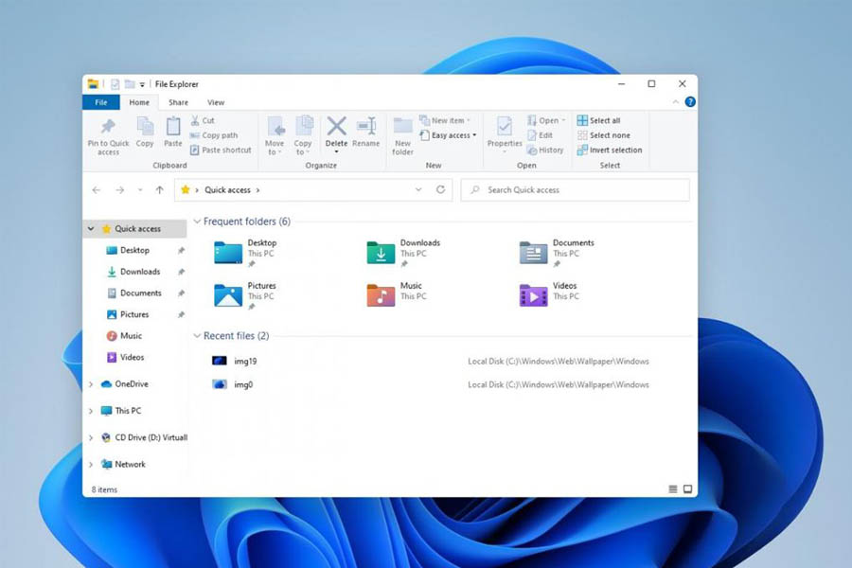Go forward with the forward arrow
852x568 pixels.
120,189
